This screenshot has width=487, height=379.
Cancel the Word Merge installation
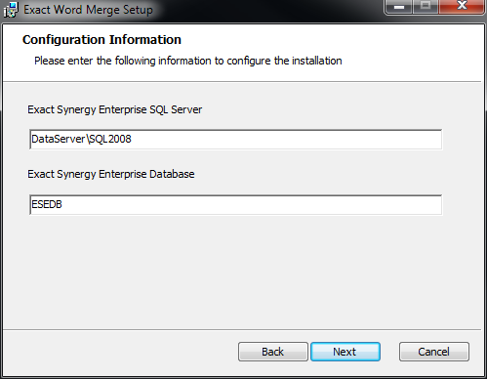[x=434, y=352]
